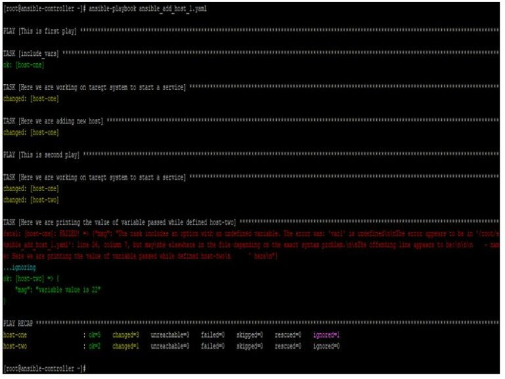Click rescued=0 in host-one recap row

coord(288,335)
